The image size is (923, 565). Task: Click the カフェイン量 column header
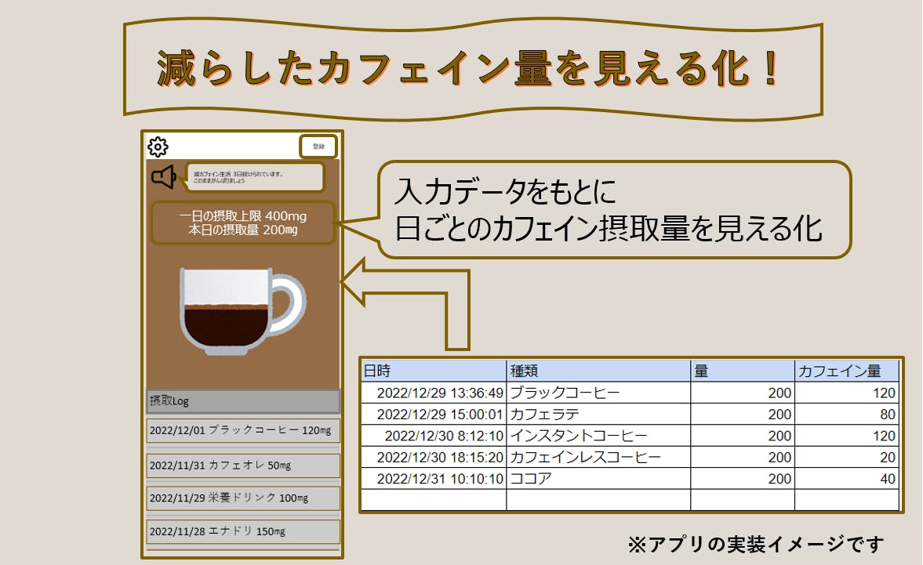pos(847,371)
